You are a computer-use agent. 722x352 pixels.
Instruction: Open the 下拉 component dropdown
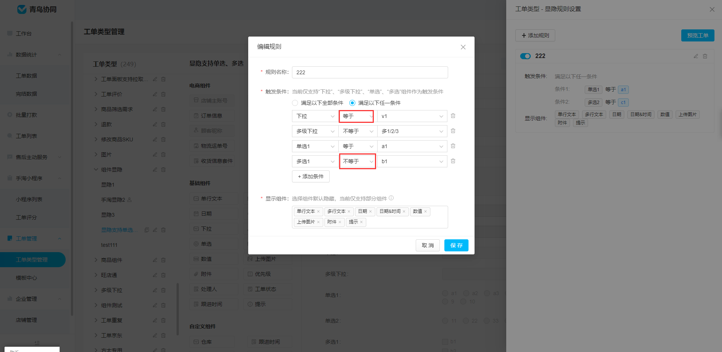315,116
